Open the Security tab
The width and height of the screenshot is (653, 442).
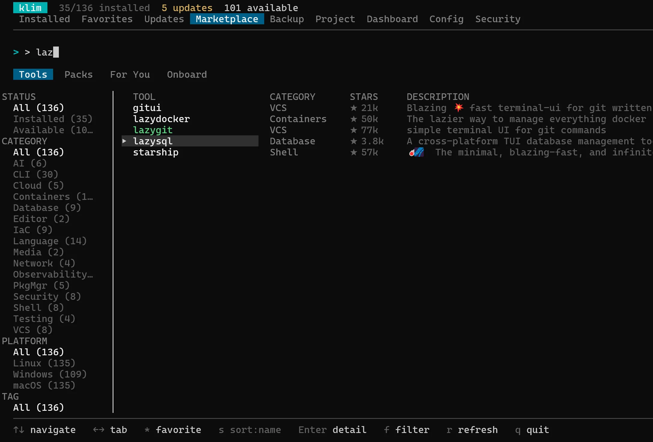498,19
